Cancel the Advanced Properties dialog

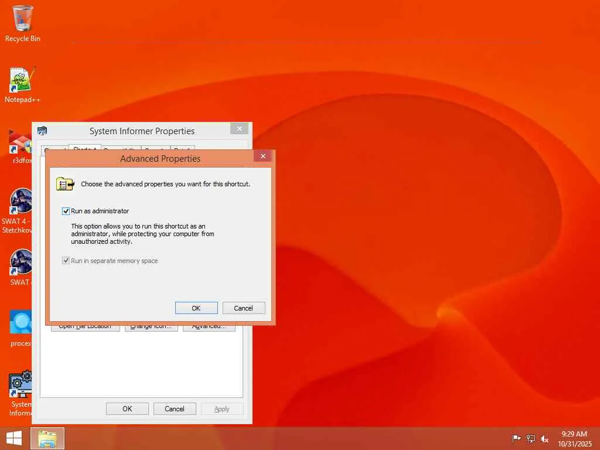(243, 308)
